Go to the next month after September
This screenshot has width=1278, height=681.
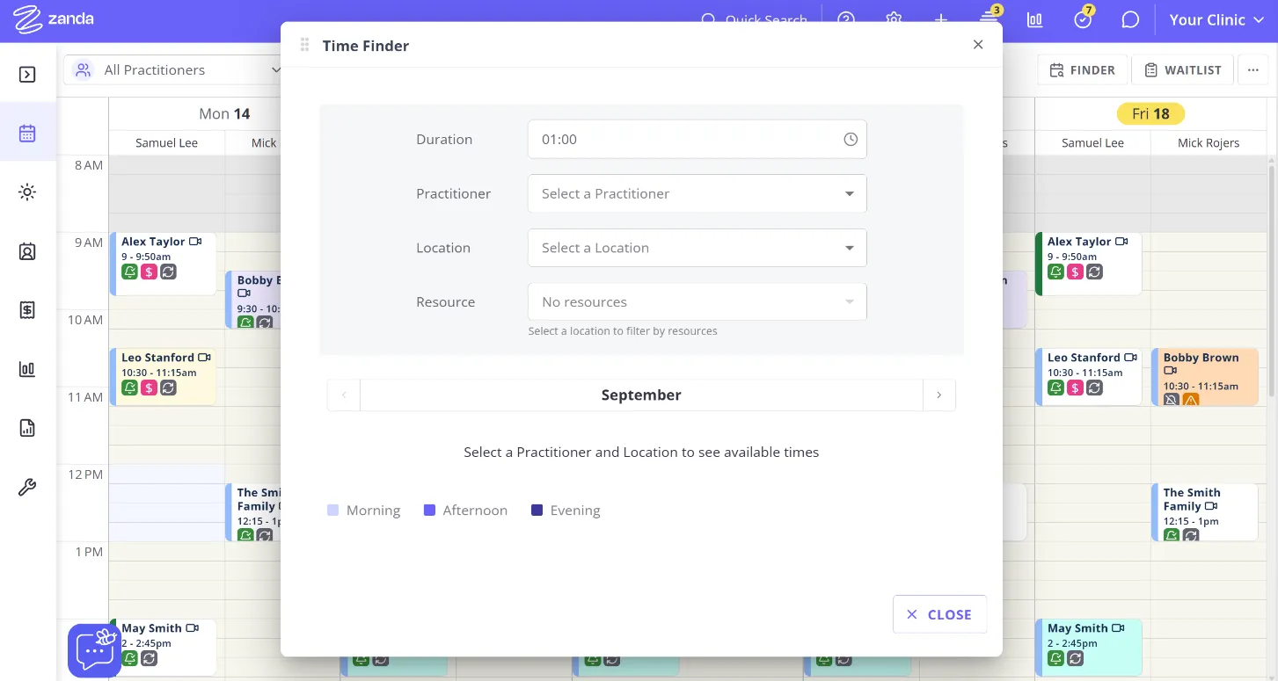coord(939,395)
